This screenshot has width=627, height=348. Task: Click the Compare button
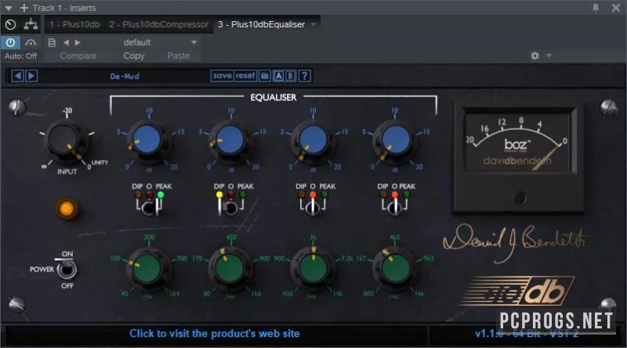pos(78,56)
